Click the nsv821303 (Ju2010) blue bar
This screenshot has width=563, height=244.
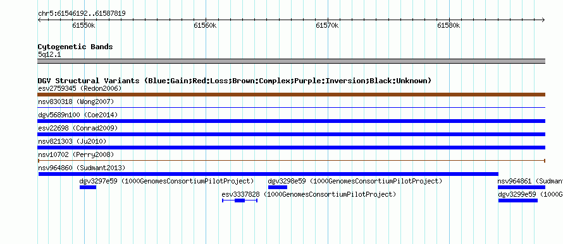tap(291, 148)
